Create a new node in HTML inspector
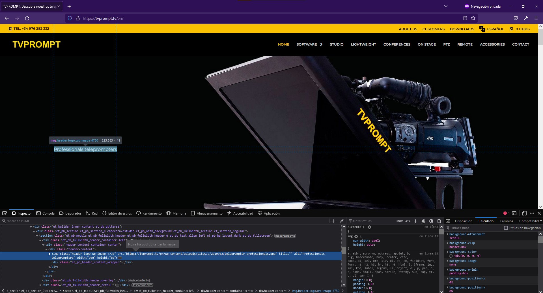 (x=334, y=221)
